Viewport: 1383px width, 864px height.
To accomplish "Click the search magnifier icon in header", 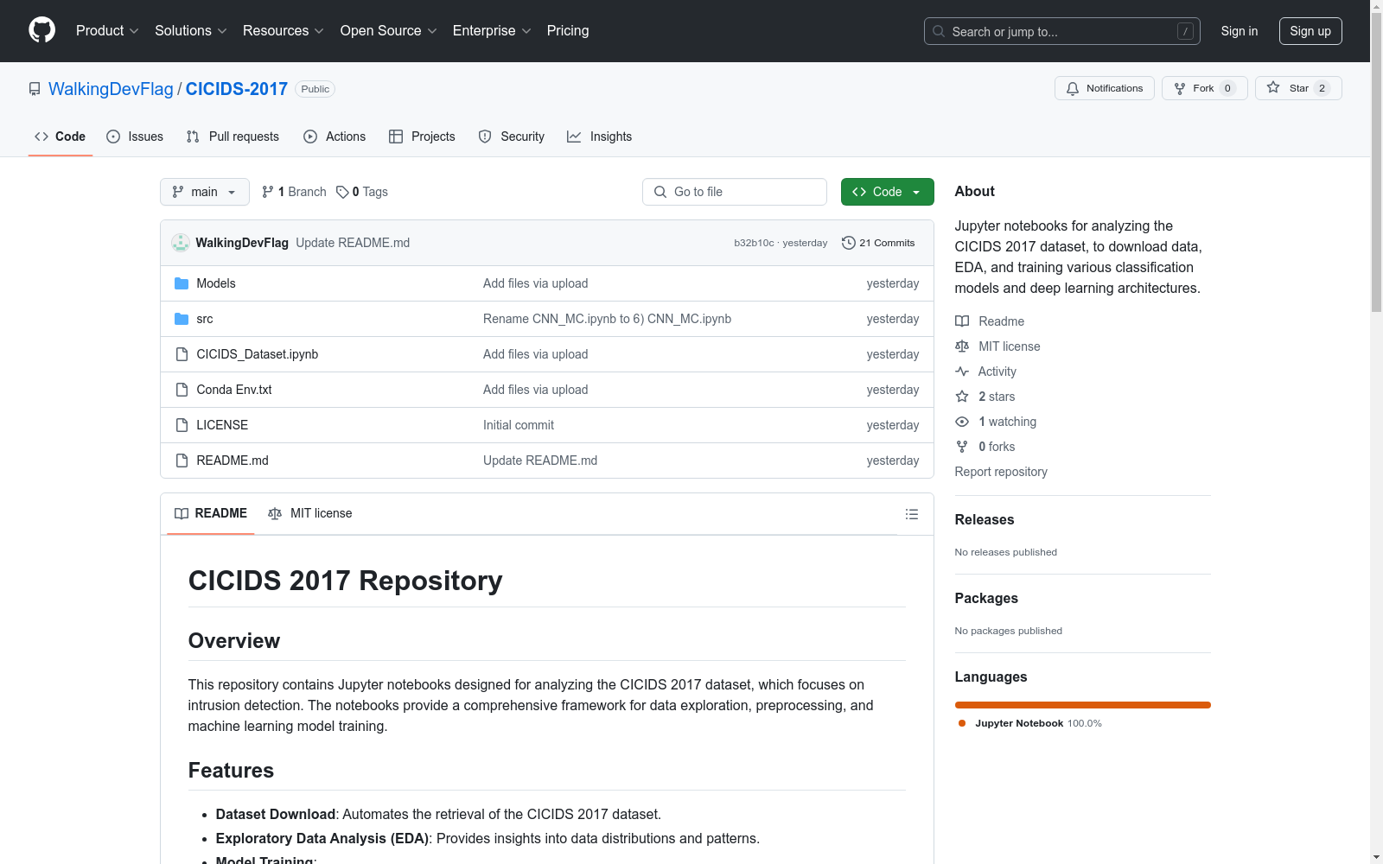I will pos(939,31).
